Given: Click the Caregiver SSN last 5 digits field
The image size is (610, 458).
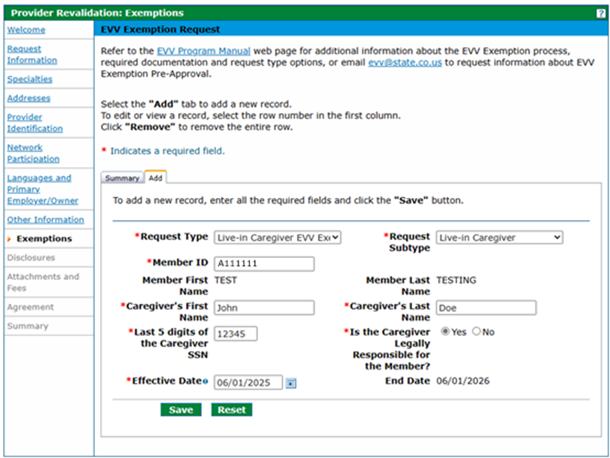Looking at the screenshot, I should (x=235, y=333).
